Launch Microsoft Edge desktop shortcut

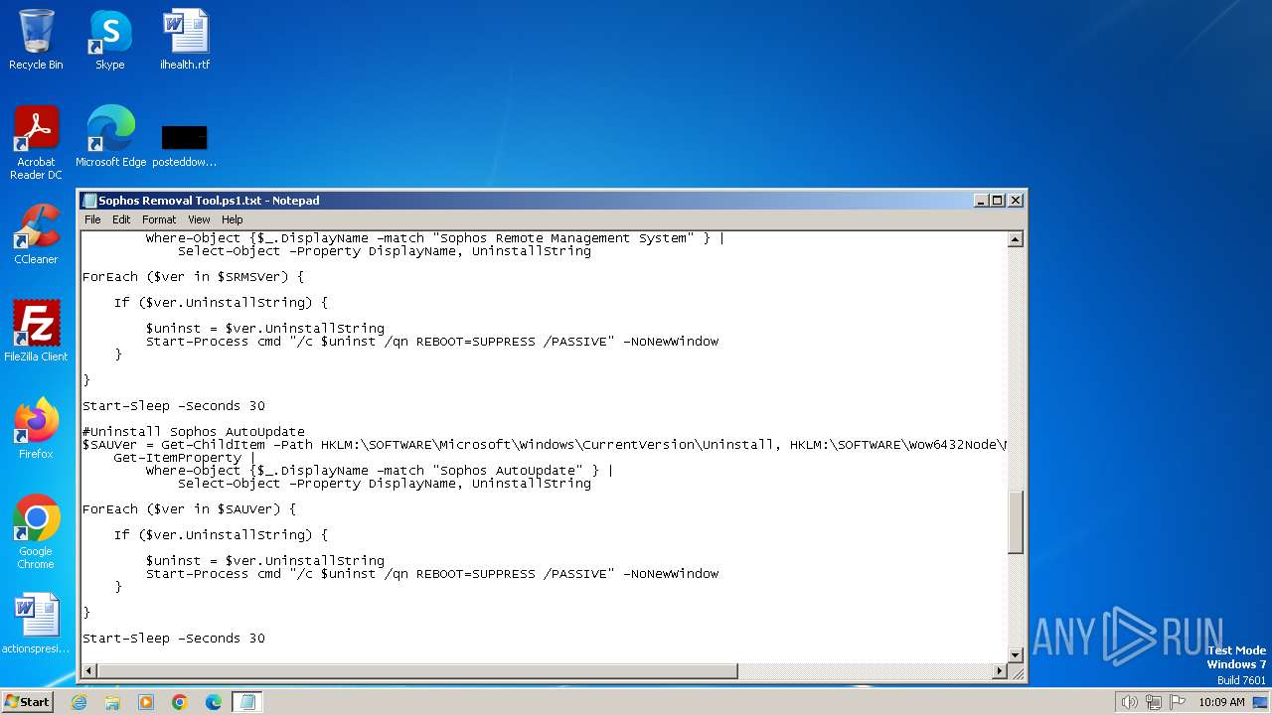(110, 137)
